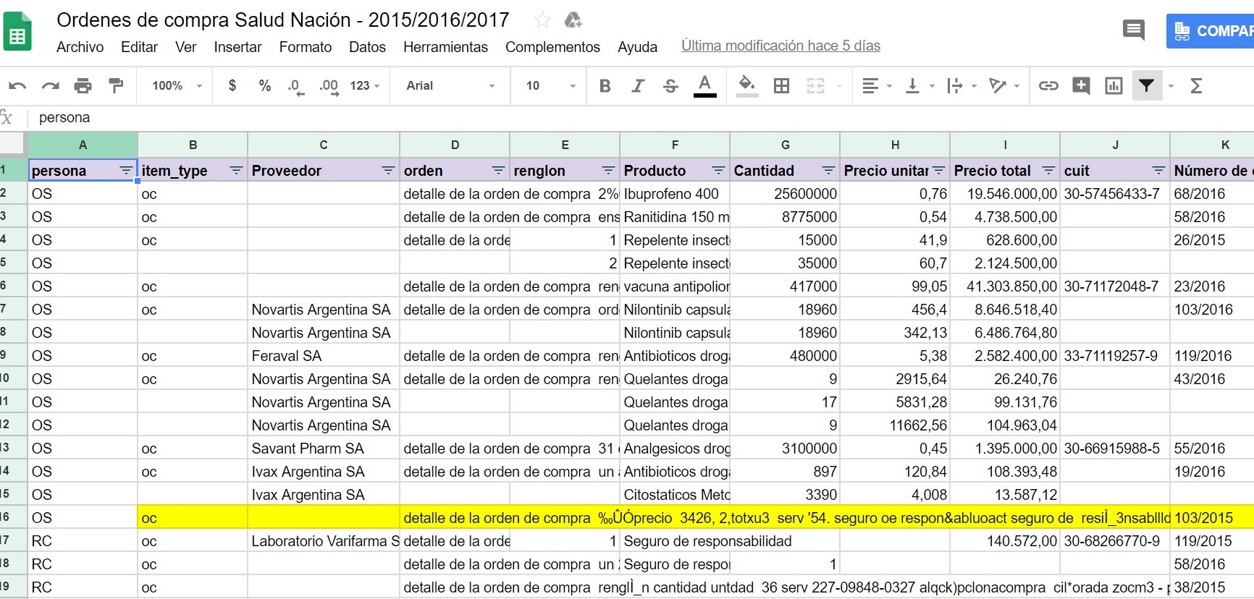Open the font size 10 dropdown
Screen dimensions: 1254x599
click(x=550, y=85)
